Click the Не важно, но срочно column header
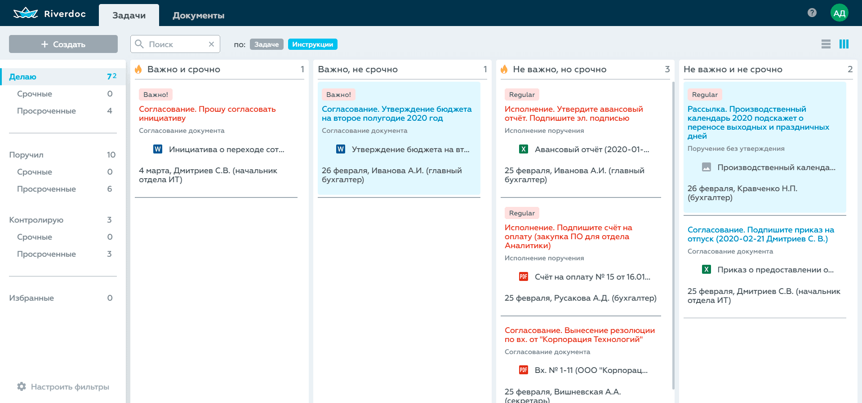Viewport: 862px width, 403px height. pyautogui.click(x=560, y=69)
